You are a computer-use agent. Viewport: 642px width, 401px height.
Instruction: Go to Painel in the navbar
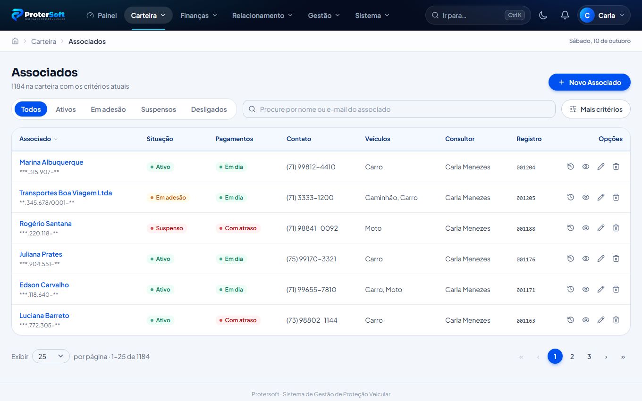pos(101,15)
